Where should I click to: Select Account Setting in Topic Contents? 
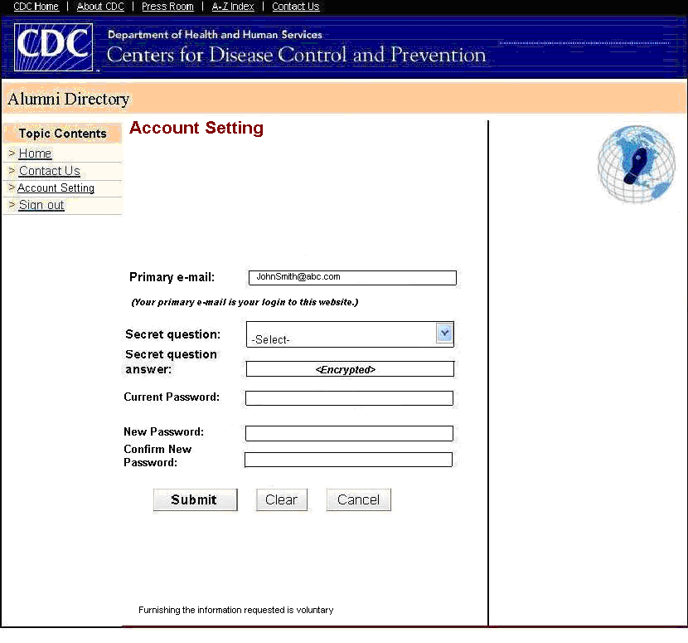(x=56, y=188)
